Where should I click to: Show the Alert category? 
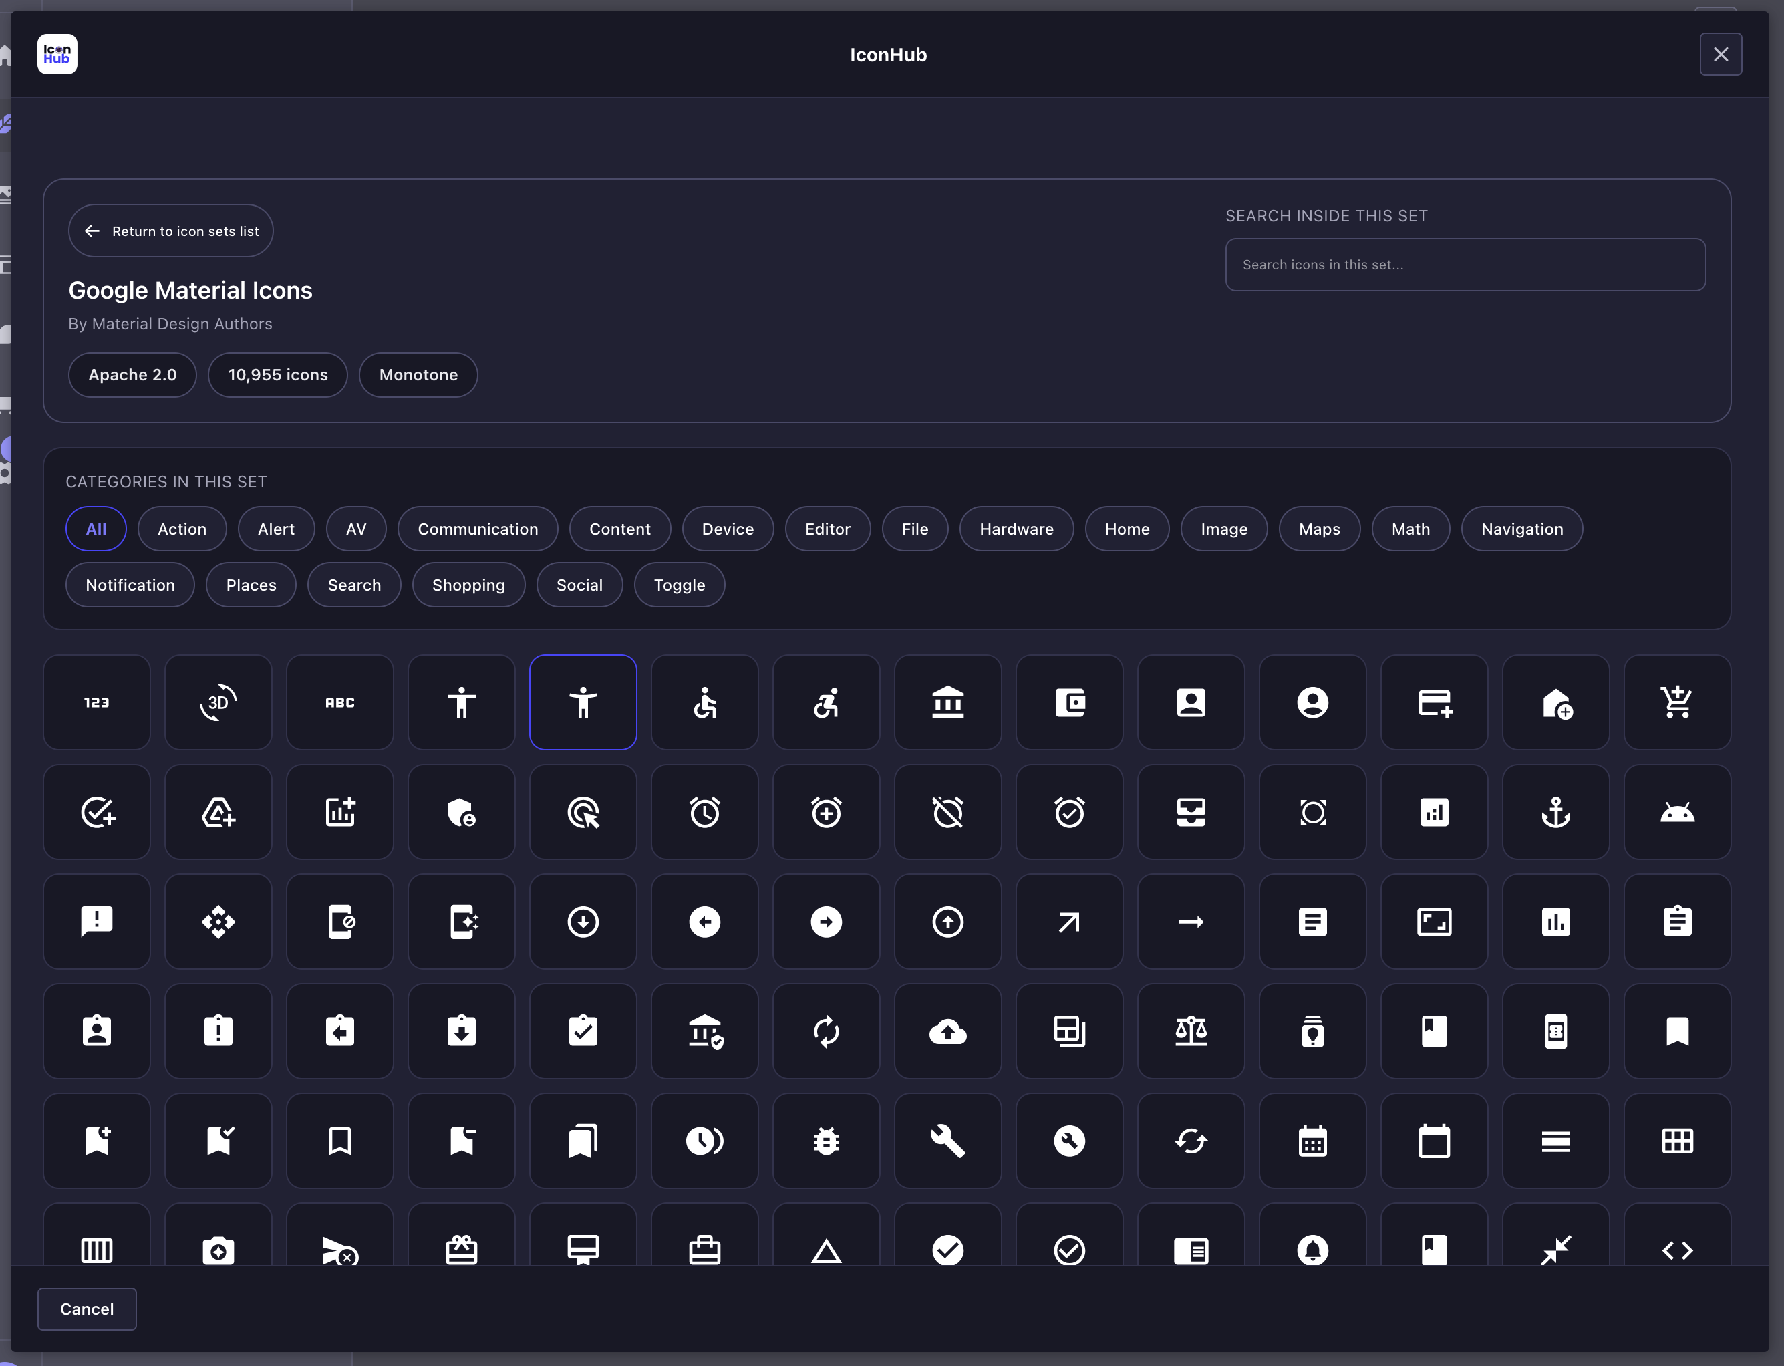click(277, 529)
